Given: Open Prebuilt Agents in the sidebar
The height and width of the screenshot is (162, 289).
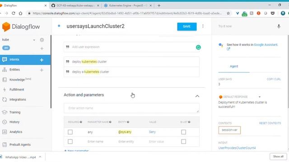Looking at the screenshot, I should [20, 144].
